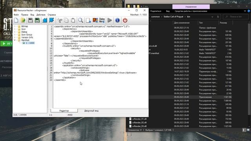Switch to the Двоичный вид tab
Screen dimensions: 251x141
coord(91,110)
